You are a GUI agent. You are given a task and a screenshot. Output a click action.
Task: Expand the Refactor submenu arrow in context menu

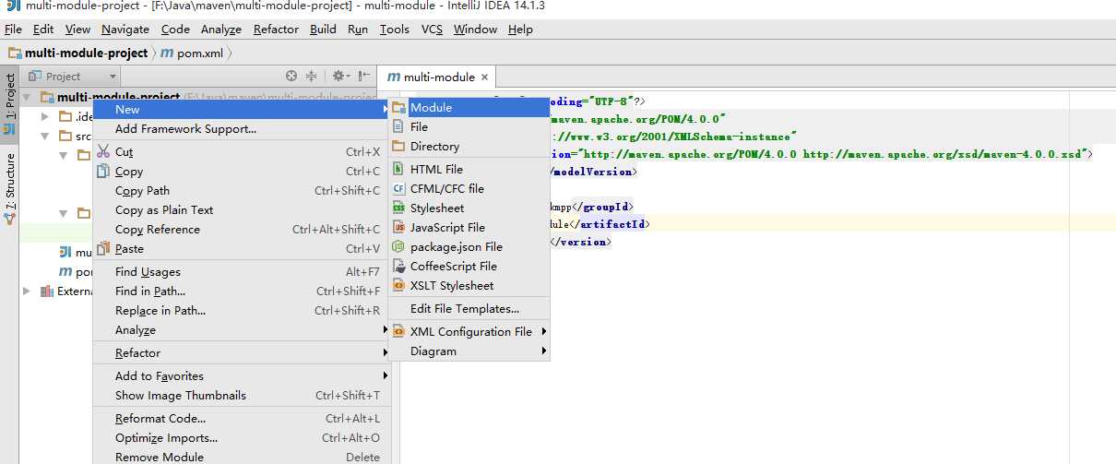386,352
